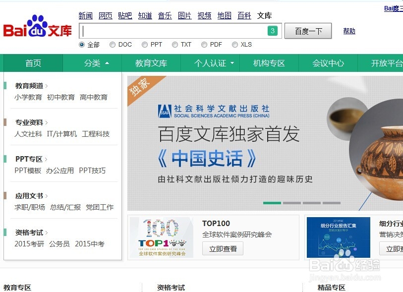Go to the 知道 top link
403x292 pixels.
click(145, 16)
